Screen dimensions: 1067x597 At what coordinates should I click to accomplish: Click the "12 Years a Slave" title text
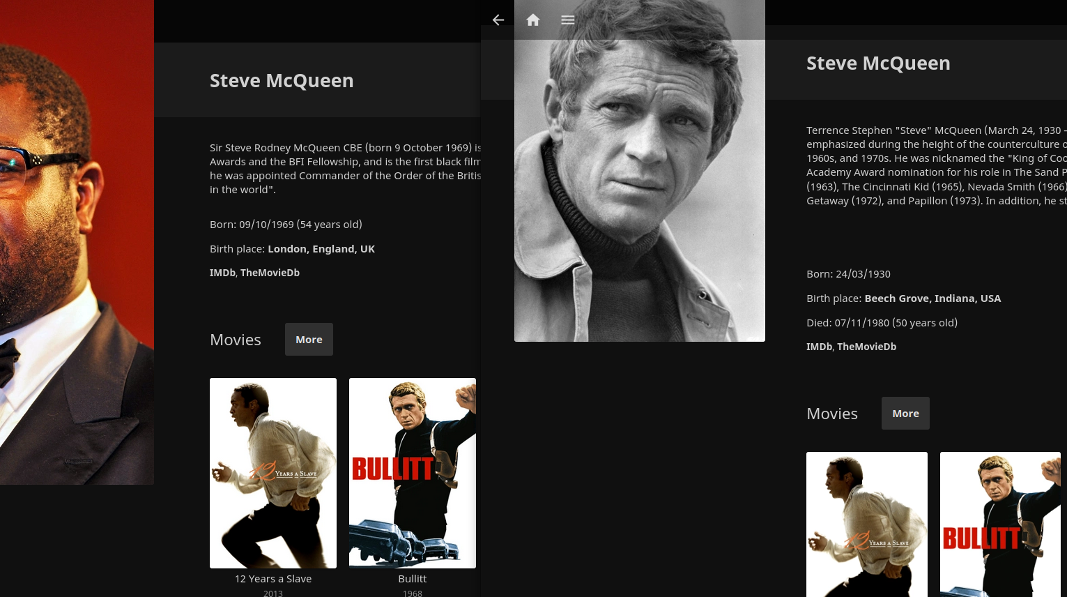[273, 579]
